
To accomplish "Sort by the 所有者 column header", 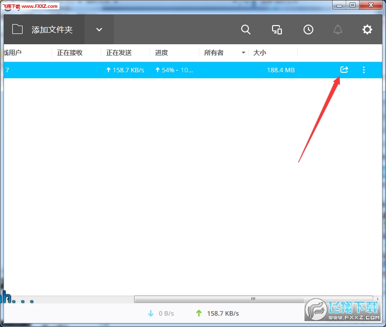I will (x=214, y=53).
